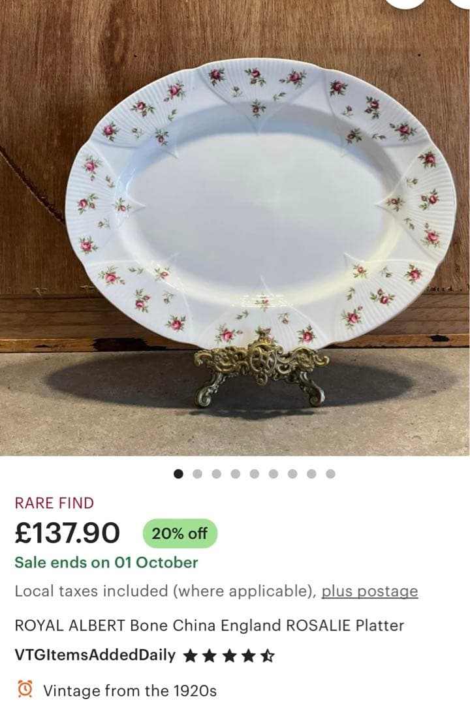Show the sixth photo via its dot
This screenshot has width=470, height=705.
tap(274, 474)
